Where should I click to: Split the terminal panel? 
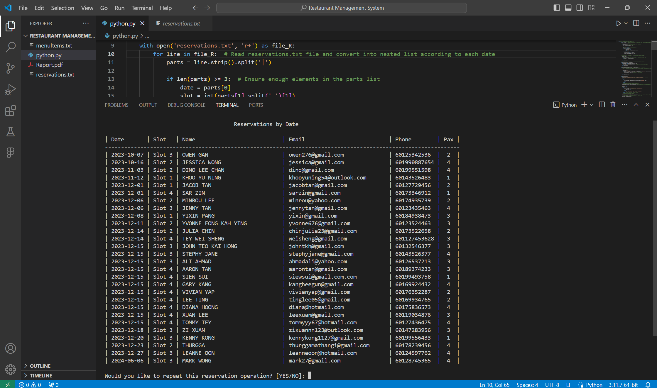[x=602, y=105]
